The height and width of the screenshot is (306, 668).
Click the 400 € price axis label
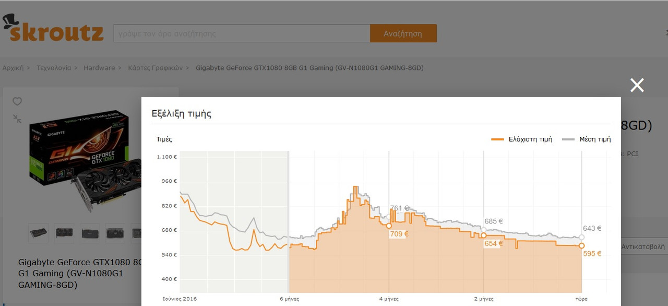click(169, 279)
